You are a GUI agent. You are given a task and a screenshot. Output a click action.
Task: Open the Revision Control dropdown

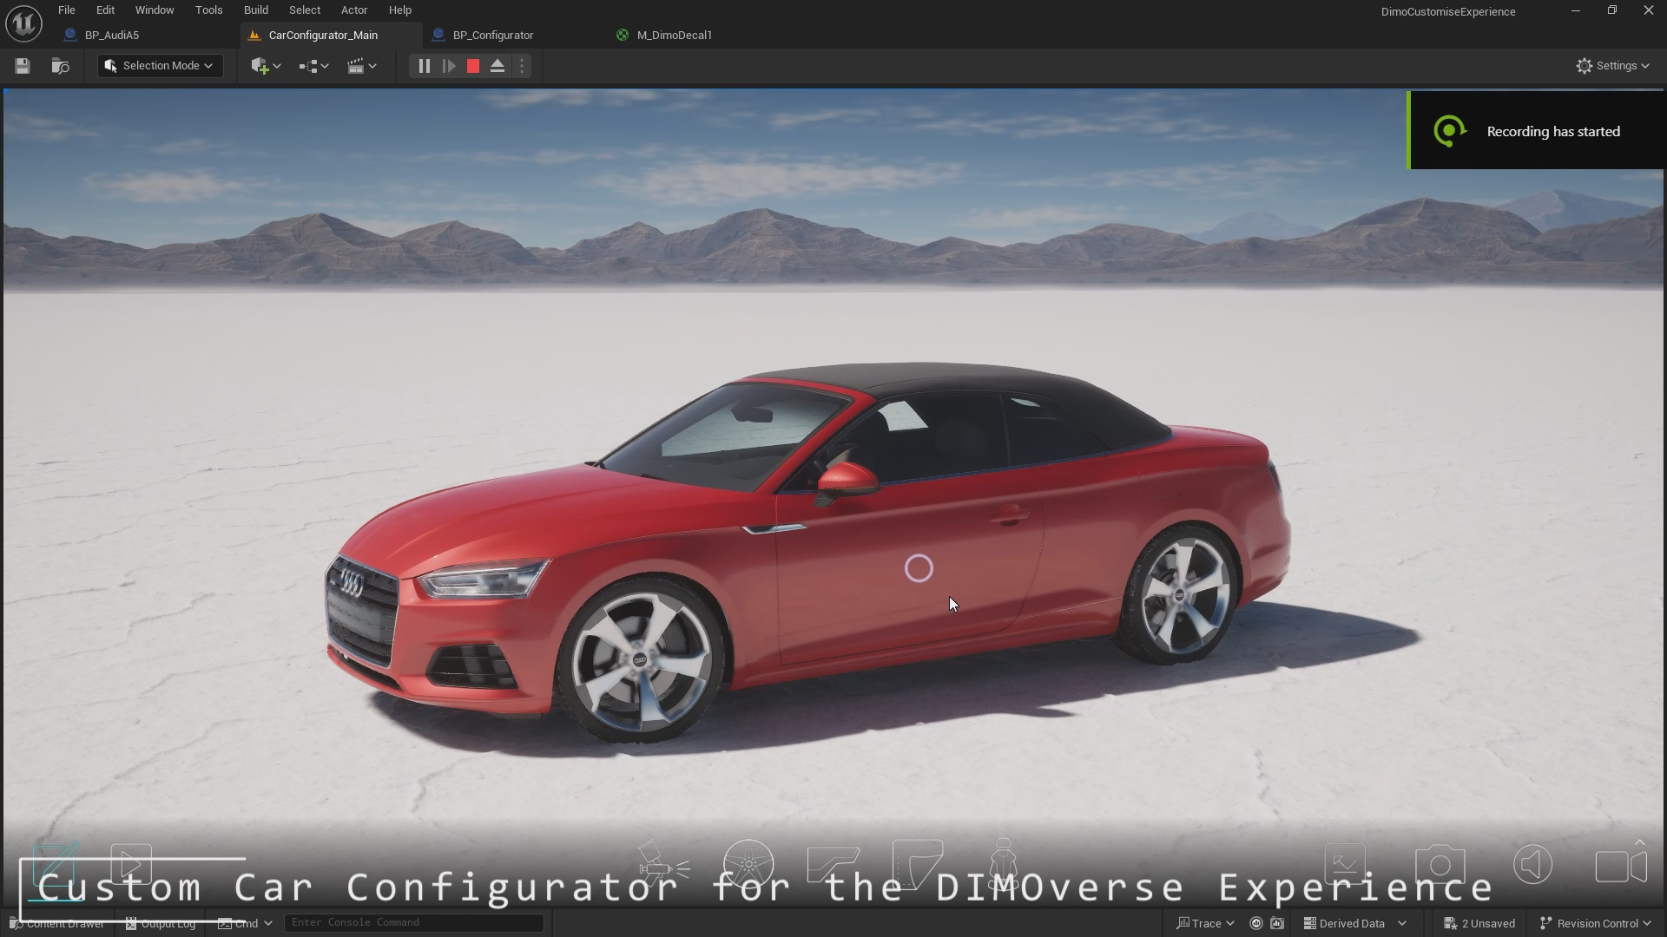tap(1596, 923)
